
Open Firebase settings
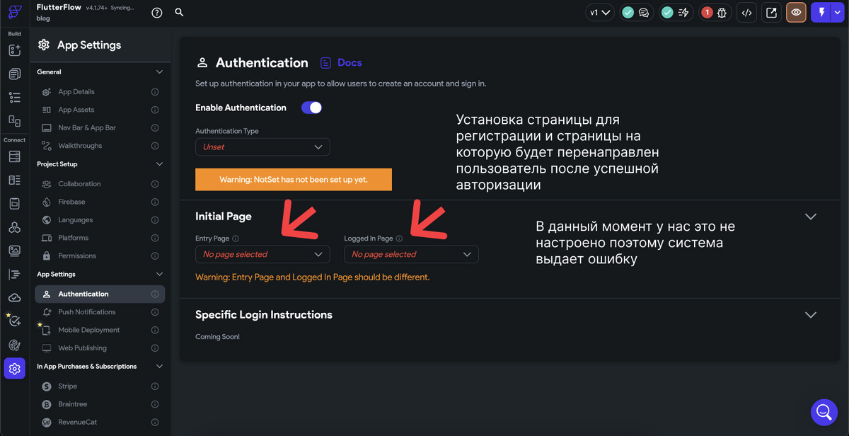100,202
